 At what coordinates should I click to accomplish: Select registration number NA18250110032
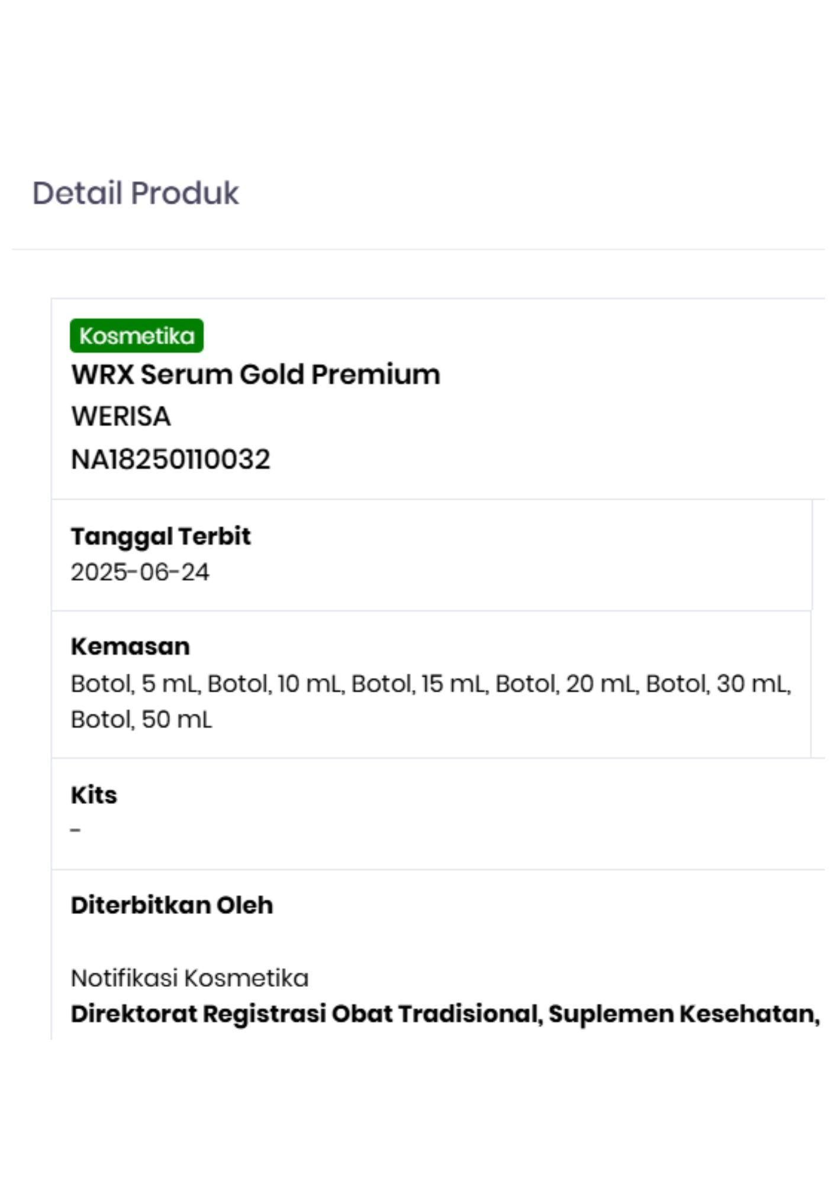tap(170, 459)
